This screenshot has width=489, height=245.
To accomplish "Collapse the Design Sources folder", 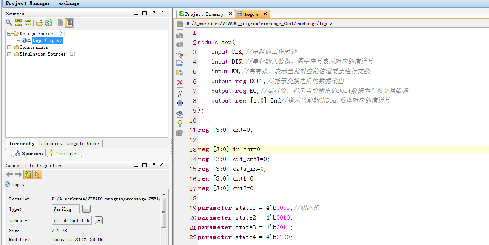I will (9, 33).
